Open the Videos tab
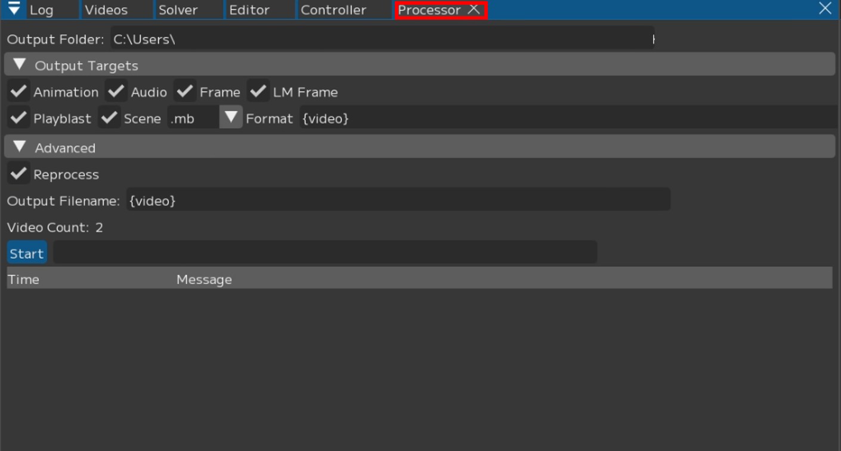This screenshot has height=451, width=841. pos(106,10)
